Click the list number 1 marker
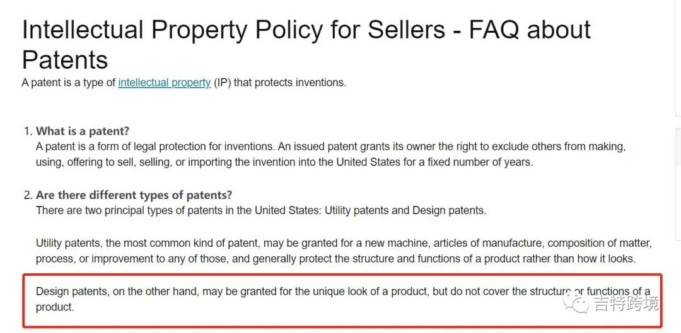The image size is (681, 333). 28,131
